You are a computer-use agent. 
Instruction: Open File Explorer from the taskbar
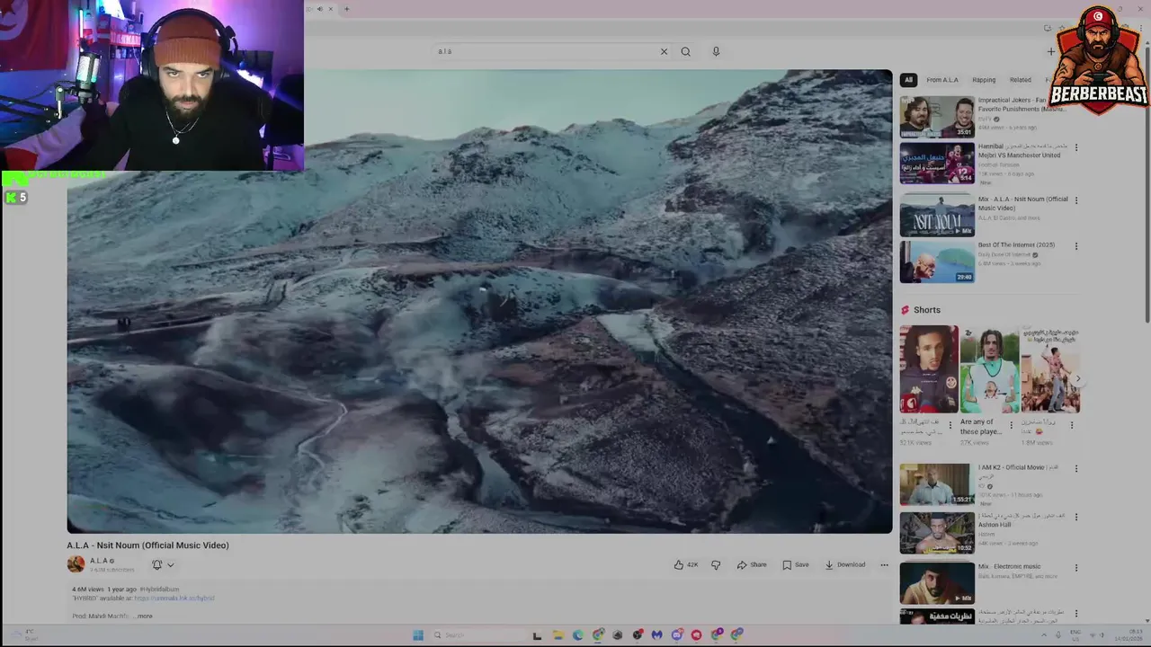tap(558, 635)
